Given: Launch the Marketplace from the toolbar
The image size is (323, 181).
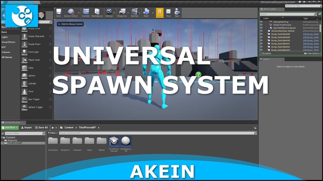Looking at the screenshot, I should (97, 13).
